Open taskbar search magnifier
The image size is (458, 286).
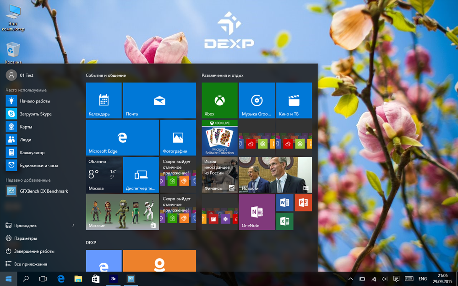pyautogui.click(x=26, y=279)
